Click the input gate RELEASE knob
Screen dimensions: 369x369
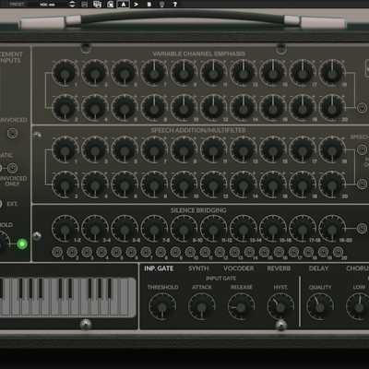241,306
